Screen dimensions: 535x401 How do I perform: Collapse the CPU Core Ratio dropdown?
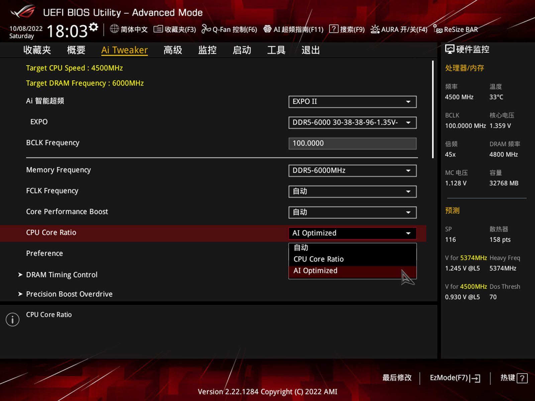[x=352, y=233]
